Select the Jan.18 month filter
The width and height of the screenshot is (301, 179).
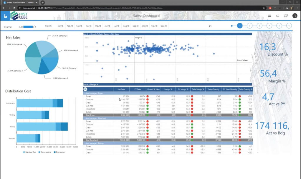click(61, 26)
